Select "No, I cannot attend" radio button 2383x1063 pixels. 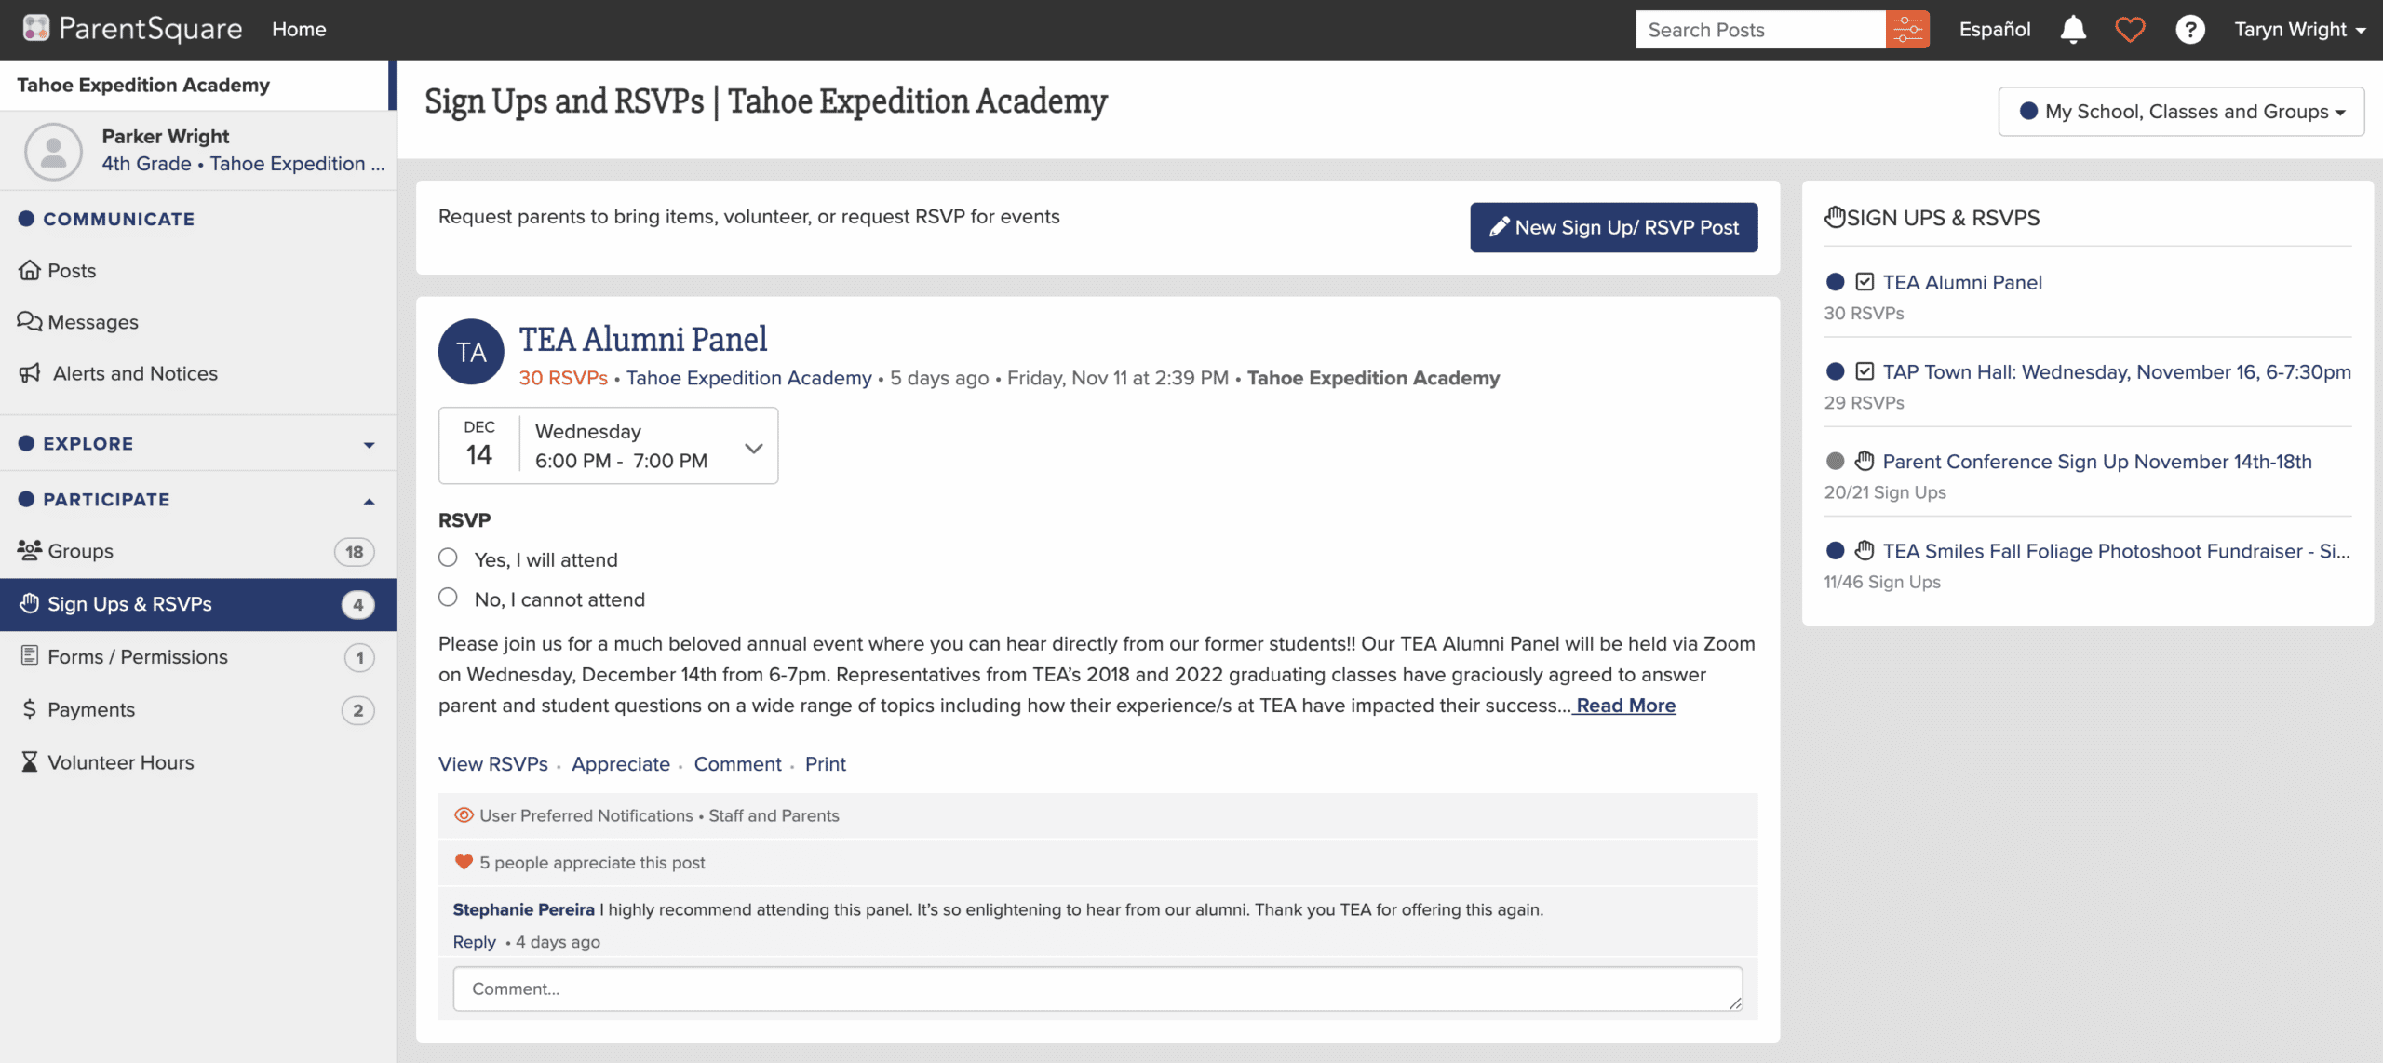[448, 598]
